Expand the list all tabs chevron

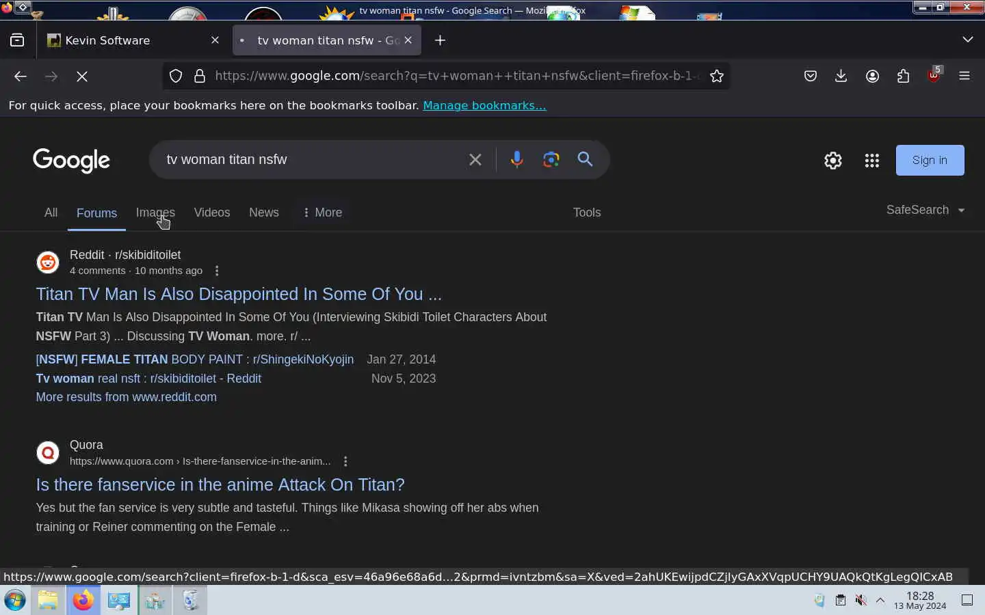(967, 40)
